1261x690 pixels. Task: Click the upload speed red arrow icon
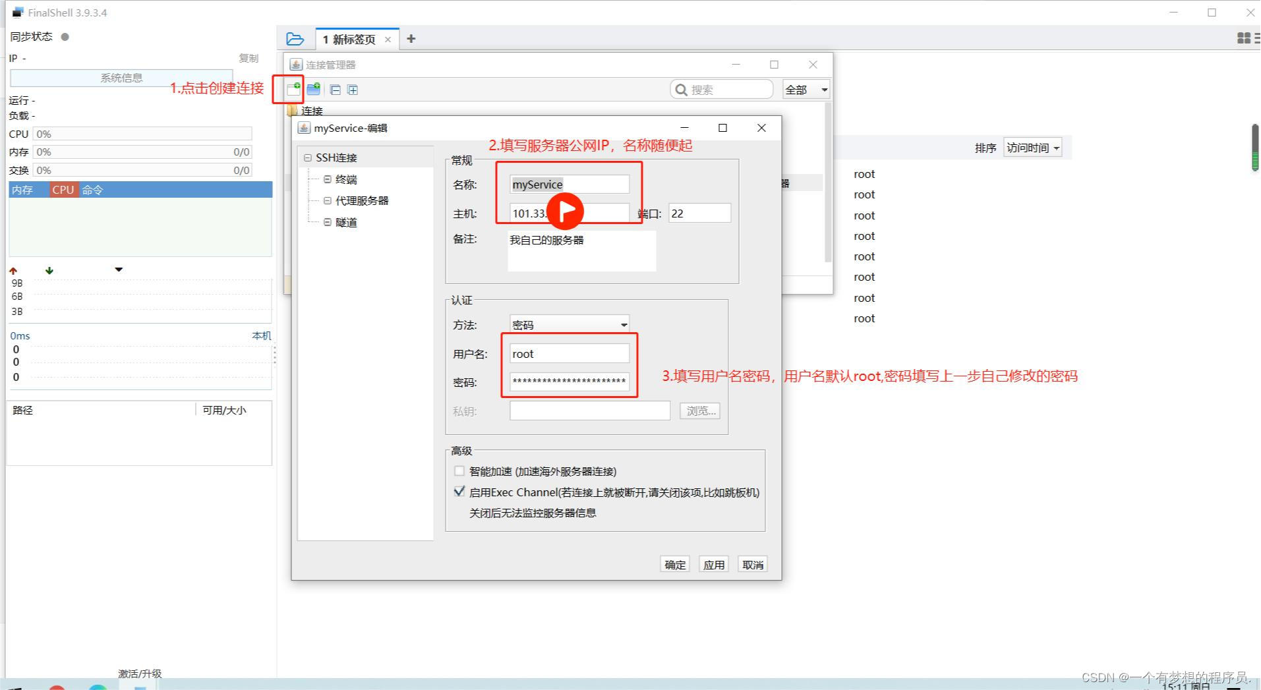[13, 271]
